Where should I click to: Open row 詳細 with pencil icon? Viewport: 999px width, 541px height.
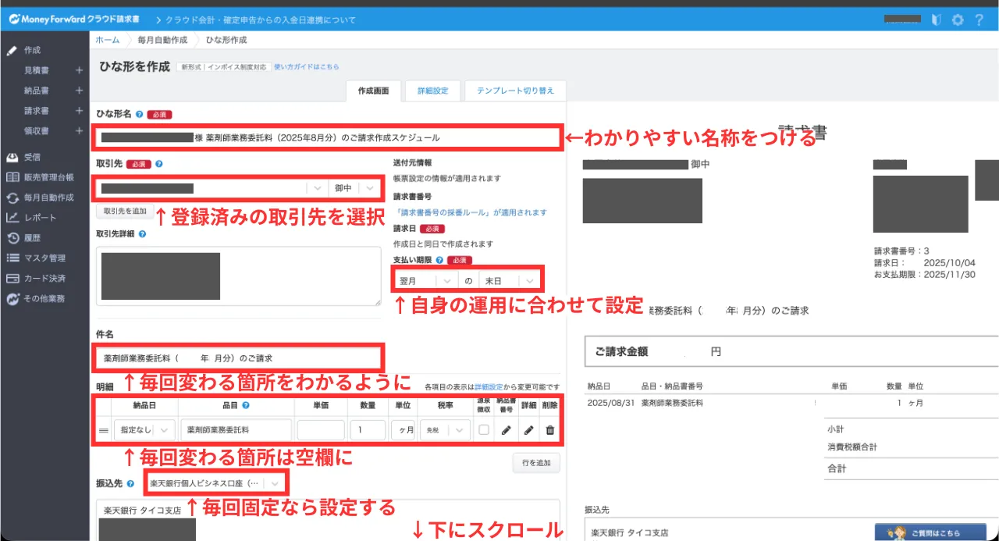[528, 429]
